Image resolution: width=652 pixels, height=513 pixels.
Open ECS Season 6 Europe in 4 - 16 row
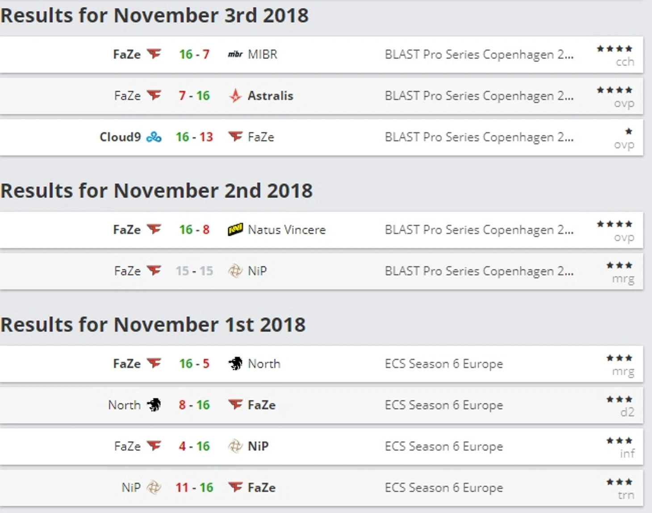[444, 446]
